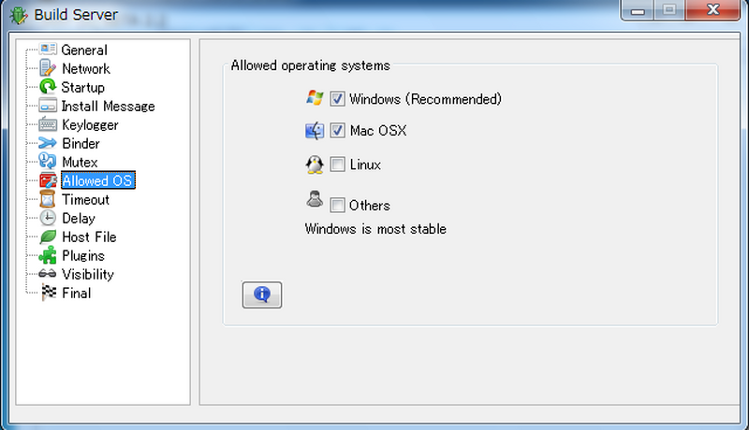This screenshot has height=430, width=749.
Task: Click the Plugins puzzle piece icon
Action: pyautogui.click(x=48, y=256)
